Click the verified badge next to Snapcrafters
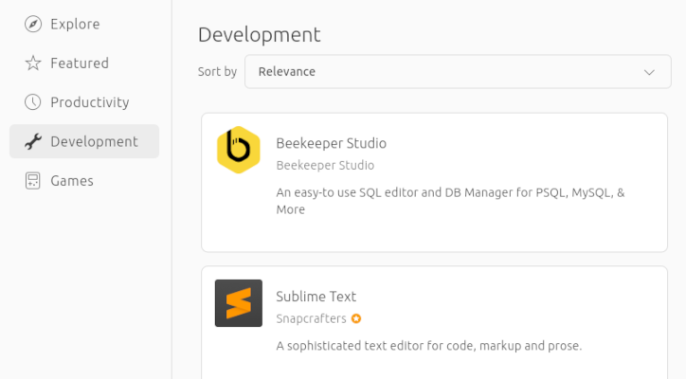 pyautogui.click(x=356, y=318)
